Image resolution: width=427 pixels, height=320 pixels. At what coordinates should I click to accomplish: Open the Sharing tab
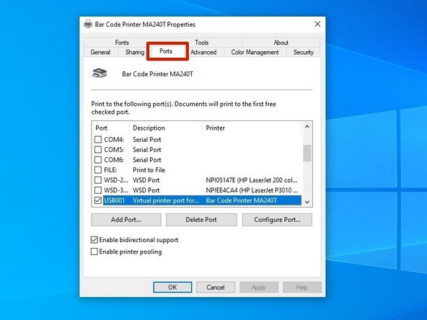[135, 52]
